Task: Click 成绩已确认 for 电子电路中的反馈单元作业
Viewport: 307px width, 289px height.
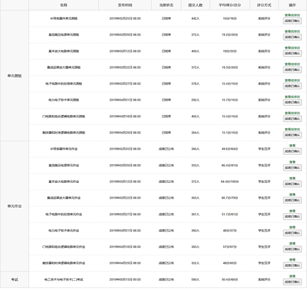Action: (x=292, y=217)
